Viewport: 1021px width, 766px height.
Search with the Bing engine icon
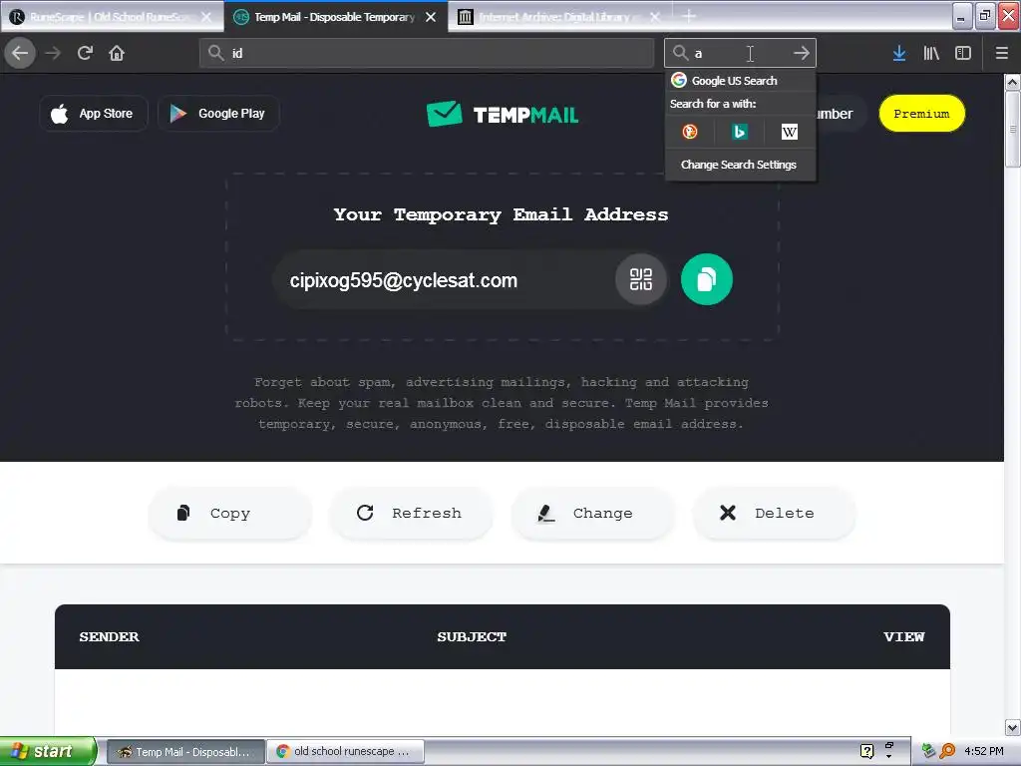(x=739, y=132)
